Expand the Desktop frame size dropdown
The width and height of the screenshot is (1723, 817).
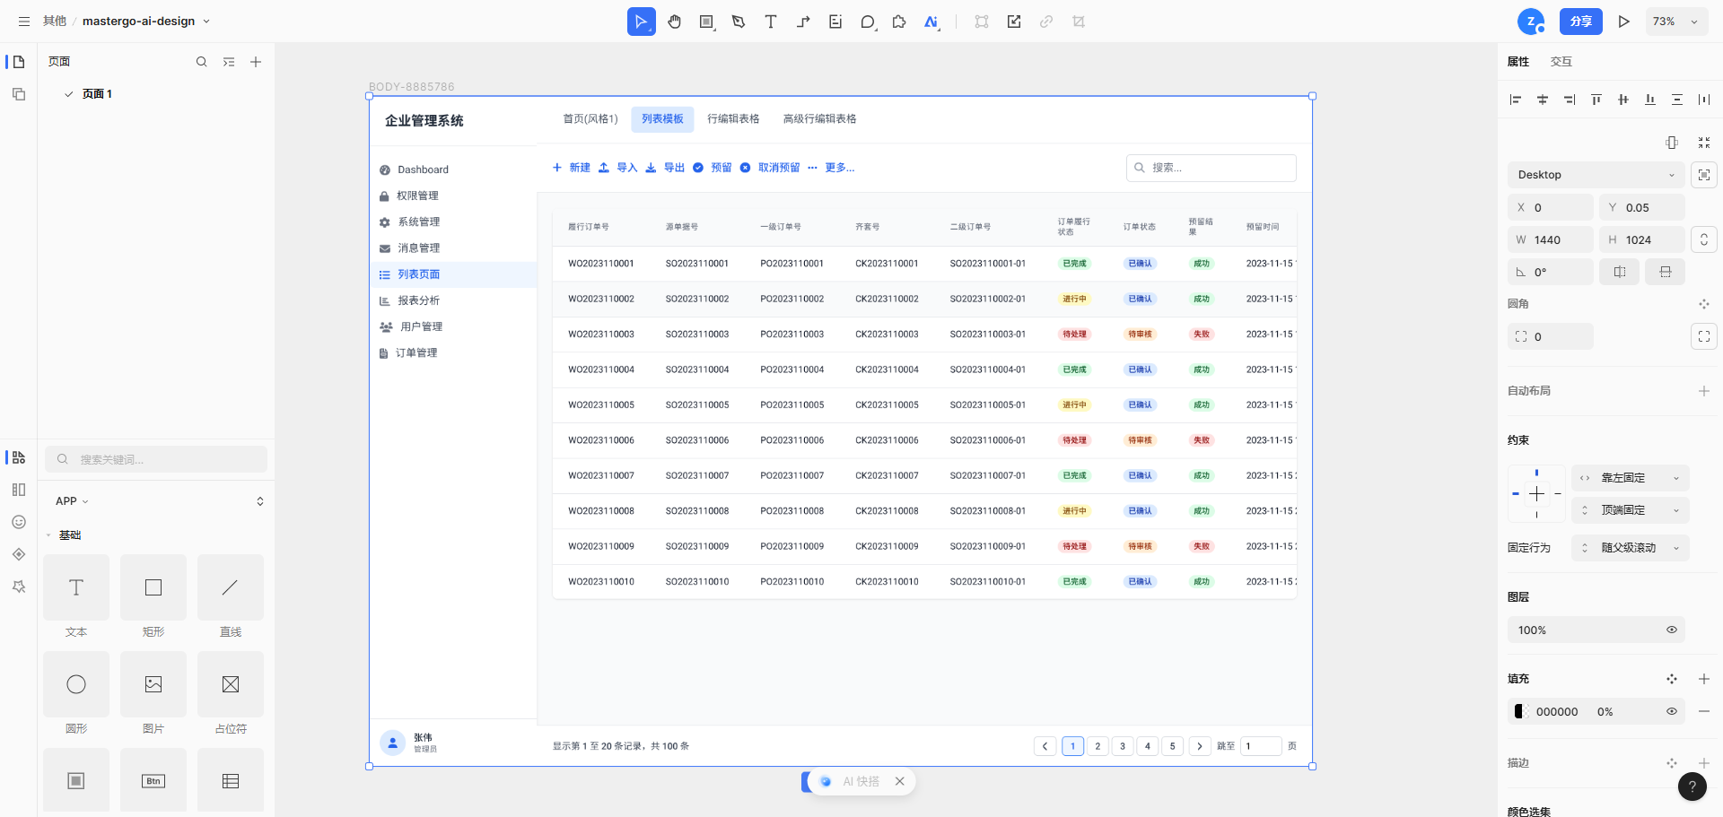1596,175
